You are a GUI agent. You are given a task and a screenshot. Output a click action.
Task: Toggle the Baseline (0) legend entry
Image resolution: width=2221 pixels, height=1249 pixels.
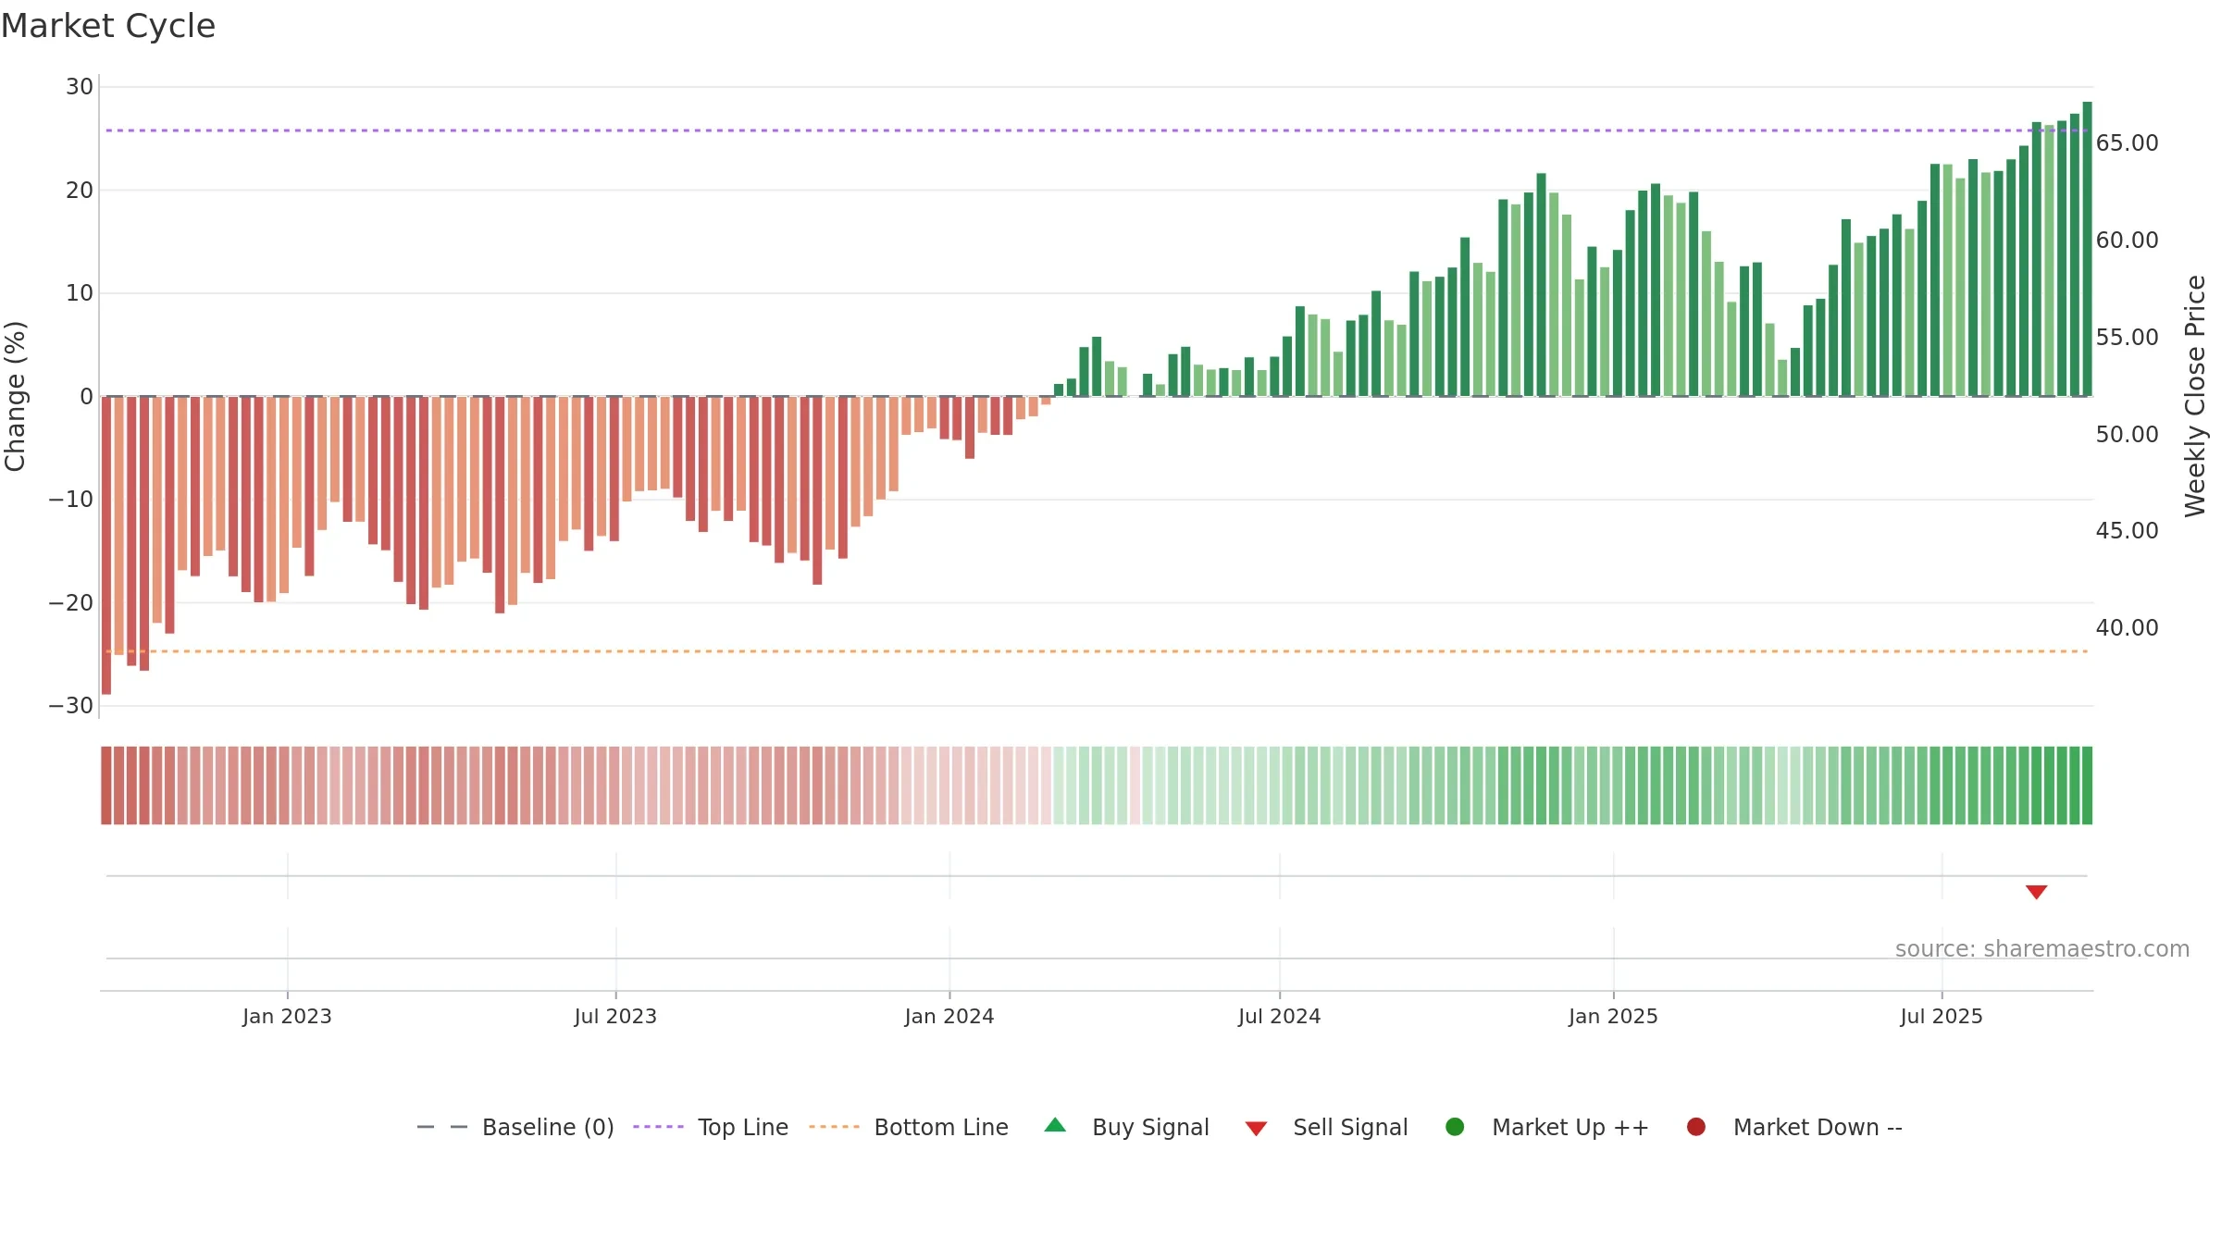point(515,1127)
